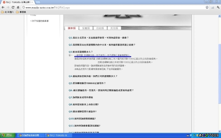Switch to the 購車類 FAQ tab
221x138 pixels.
pos(71,28)
